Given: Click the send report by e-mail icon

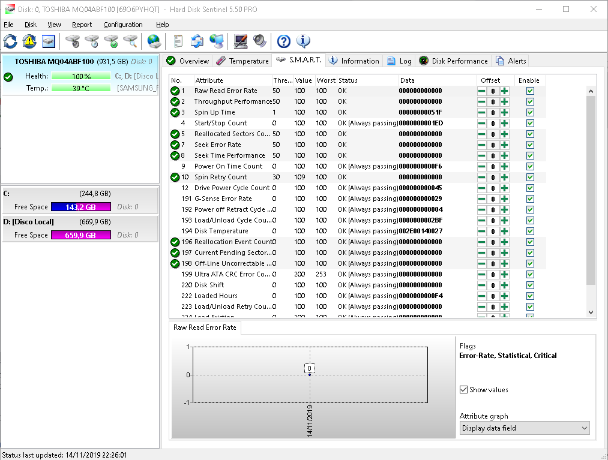Looking at the screenshot, I should (197, 41).
